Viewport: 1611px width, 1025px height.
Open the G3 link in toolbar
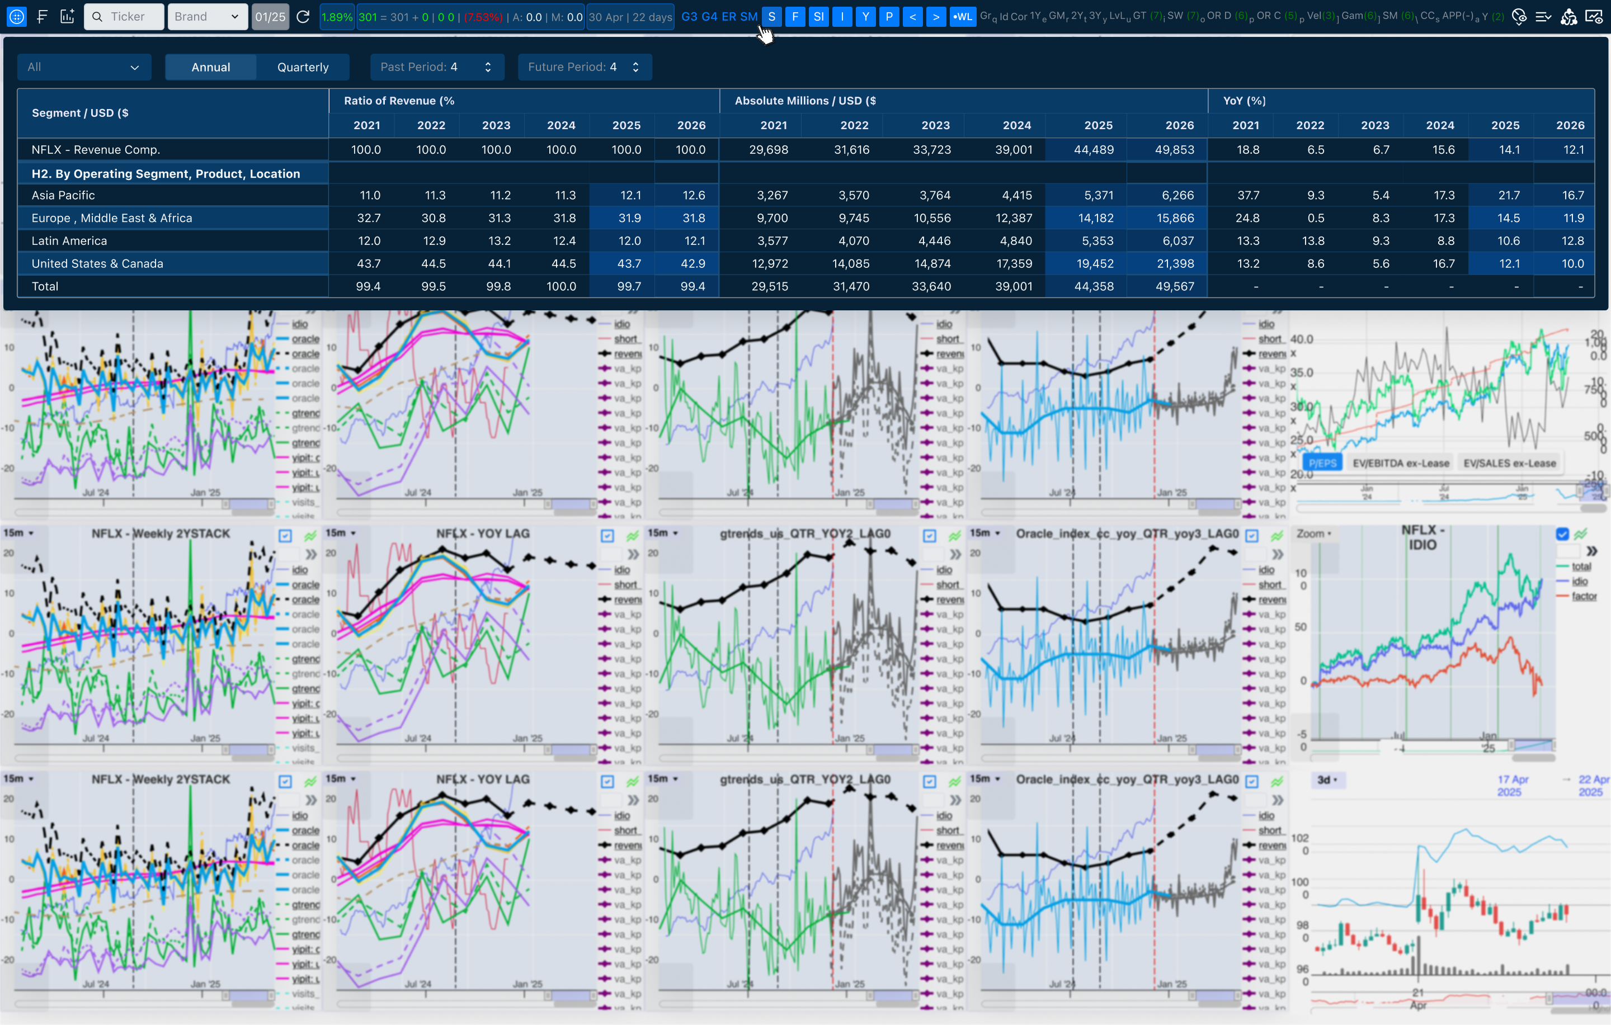689,17
